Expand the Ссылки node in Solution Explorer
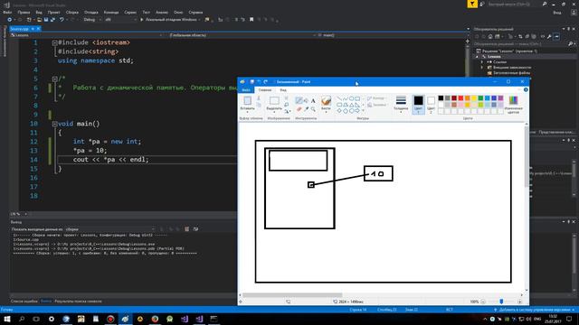Image resolution: width=579 pixels, height=325 pixels. point(482,62)
